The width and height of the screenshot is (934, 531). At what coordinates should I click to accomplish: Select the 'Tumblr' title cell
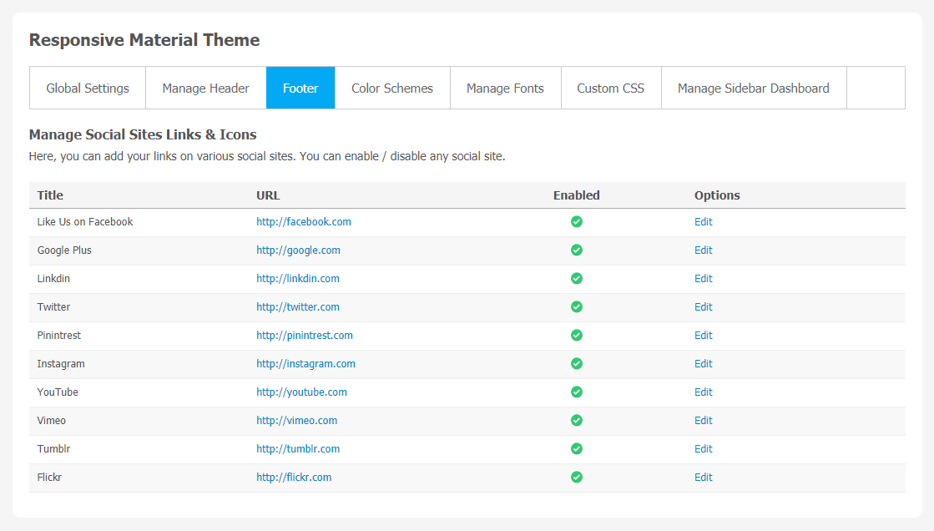tap(53, 448)
